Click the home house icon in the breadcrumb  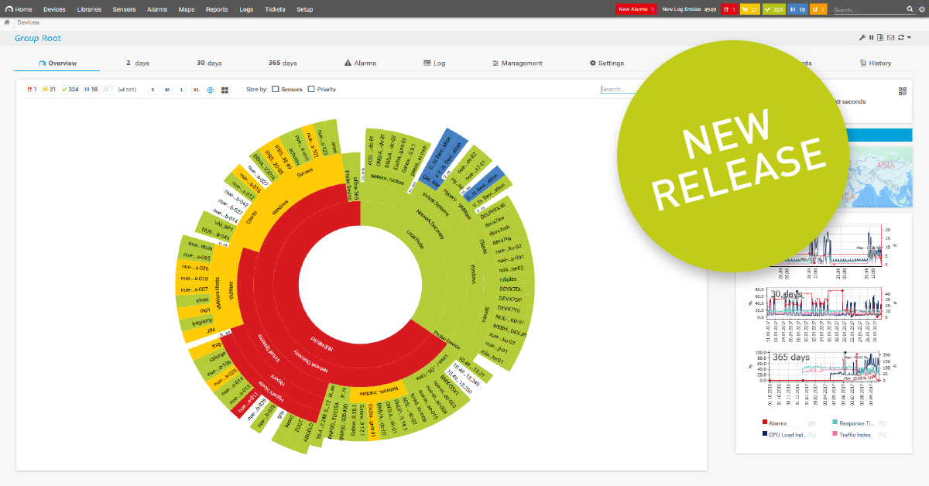point(7,22)
